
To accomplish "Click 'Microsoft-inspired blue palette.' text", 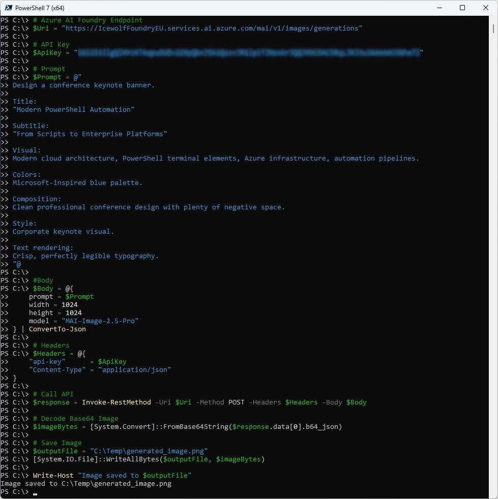I will tap(77, 182).
